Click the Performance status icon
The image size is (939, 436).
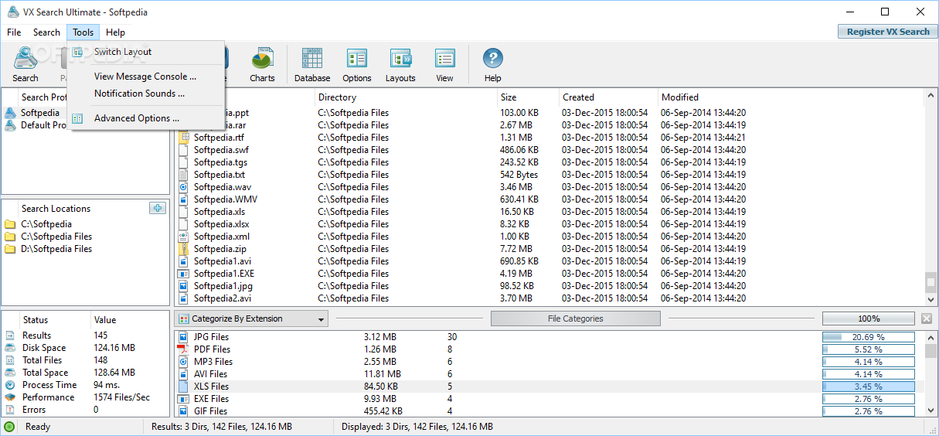pos(9,397)
